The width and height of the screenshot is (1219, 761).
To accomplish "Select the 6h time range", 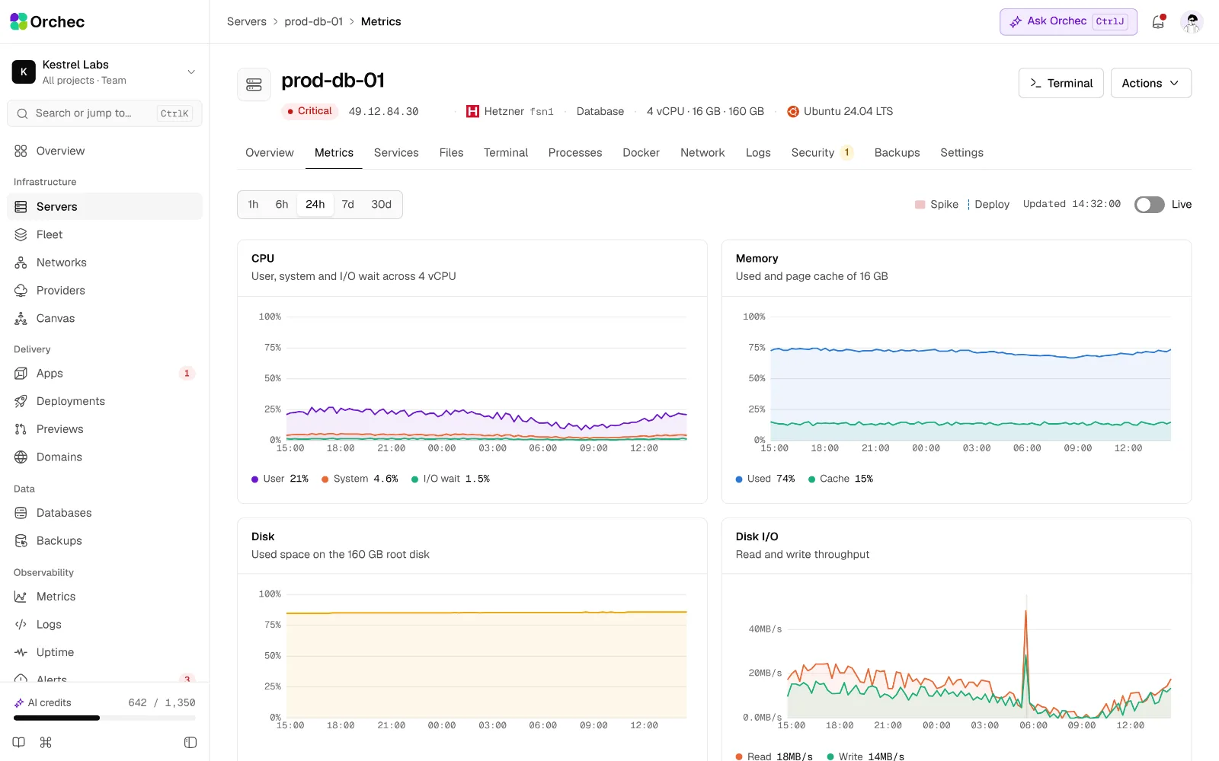I will pos(282,205).
